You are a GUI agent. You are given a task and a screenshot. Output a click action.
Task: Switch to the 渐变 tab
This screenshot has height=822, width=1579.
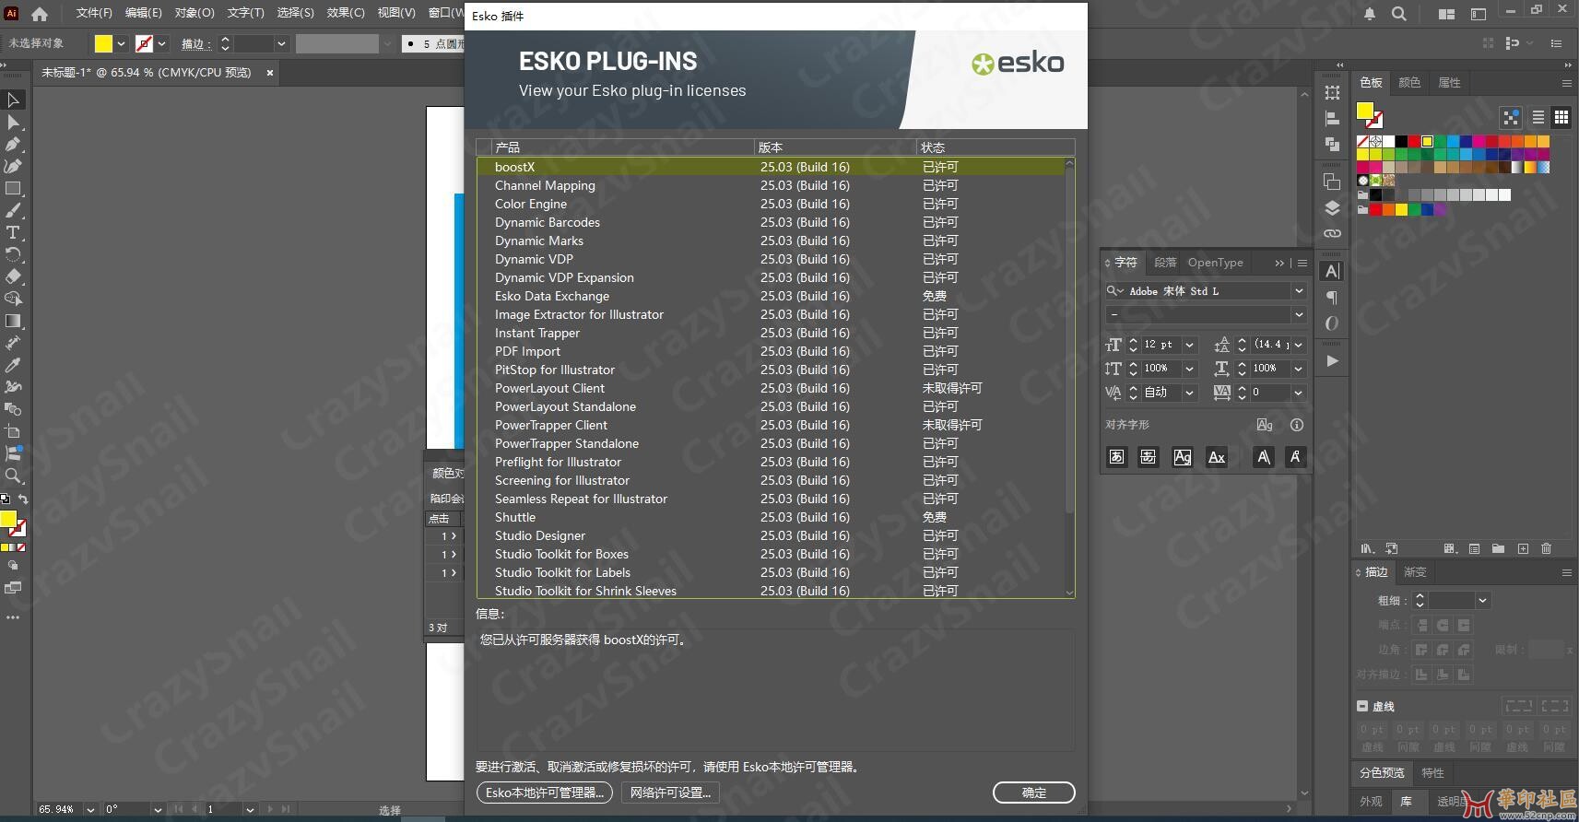(1415, 572)
